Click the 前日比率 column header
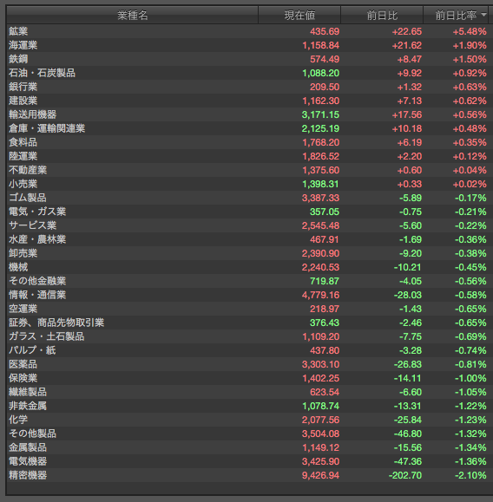Viewport: 493px width, 502px height. click(x=456, y=15)
